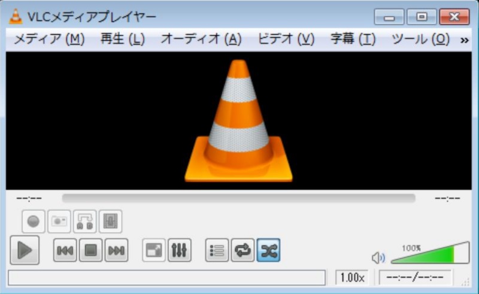This screenshot has height=294, width=479.
Task: Click the Record button
Action: click(34, 222)
